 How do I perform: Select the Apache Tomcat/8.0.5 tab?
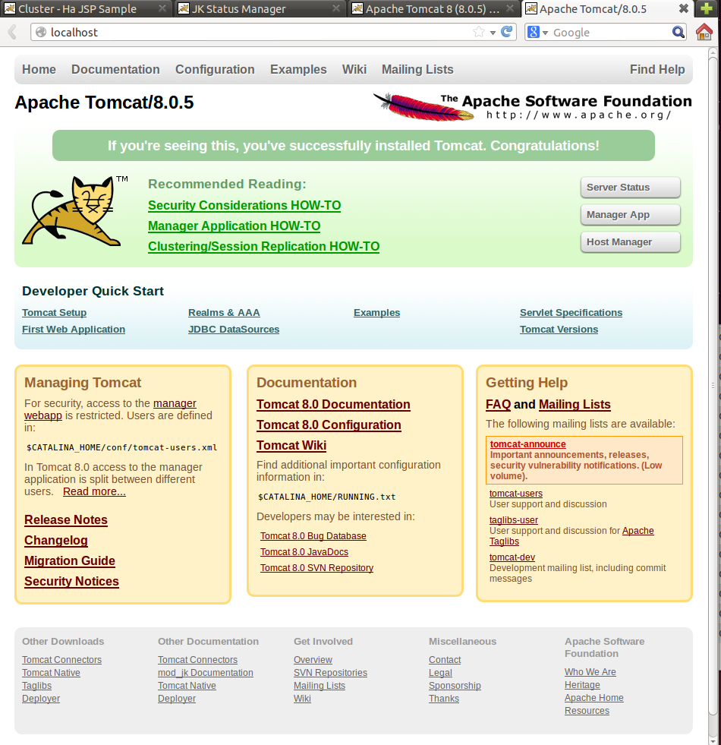607,8
